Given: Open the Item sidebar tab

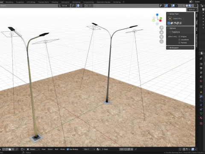Looking at the screenshot, I should 196,15.
